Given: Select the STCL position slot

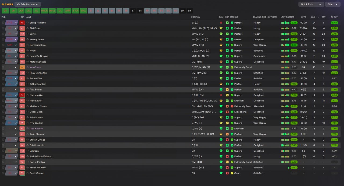Looking at the screenshot, I should pos(83,11).
